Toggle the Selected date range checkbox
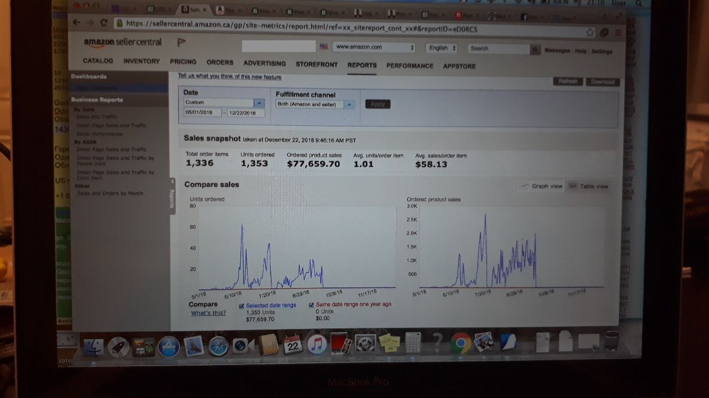The height and width of the screenshot is (398, 709). pyautogui.click(x=242, y=305)
